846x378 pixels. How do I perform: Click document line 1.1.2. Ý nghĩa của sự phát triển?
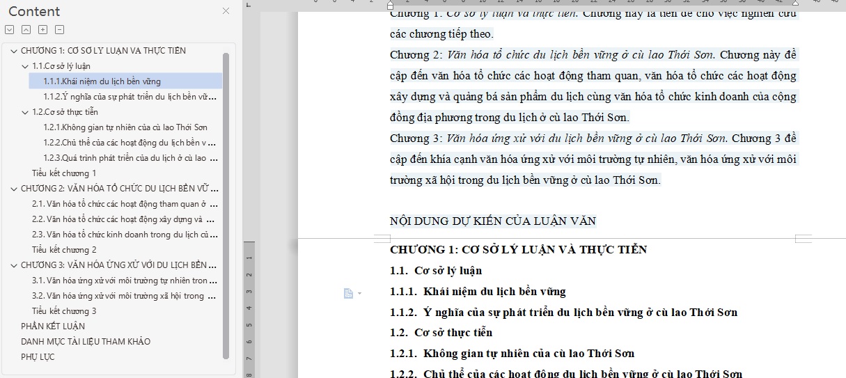[563, 312]
